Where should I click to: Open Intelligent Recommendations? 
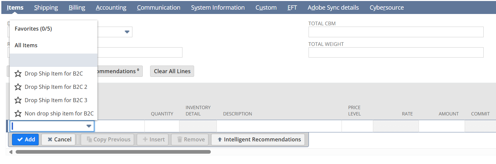point(258,140)
